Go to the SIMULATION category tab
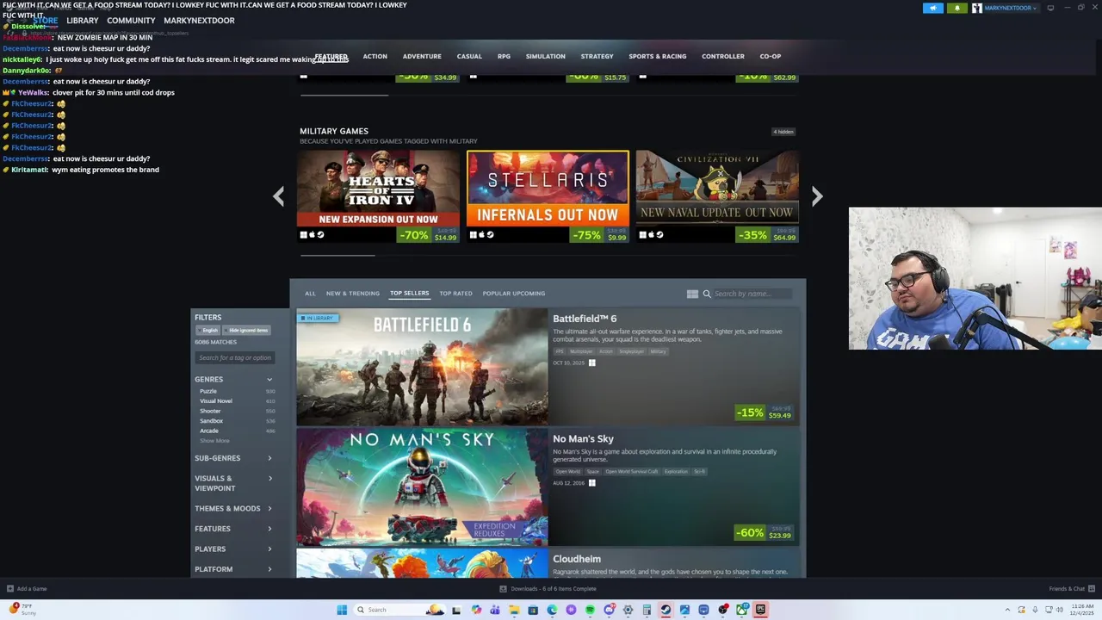1102x620 pixels. click(546, 56)
